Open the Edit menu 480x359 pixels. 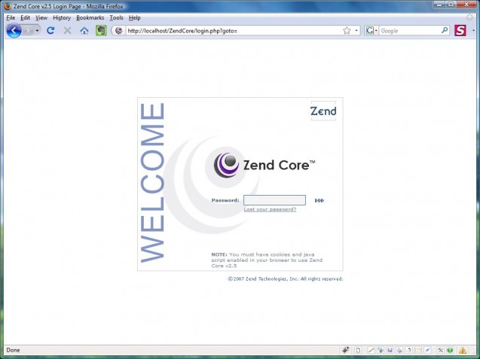pyautogui.click(x=25, y=18)
